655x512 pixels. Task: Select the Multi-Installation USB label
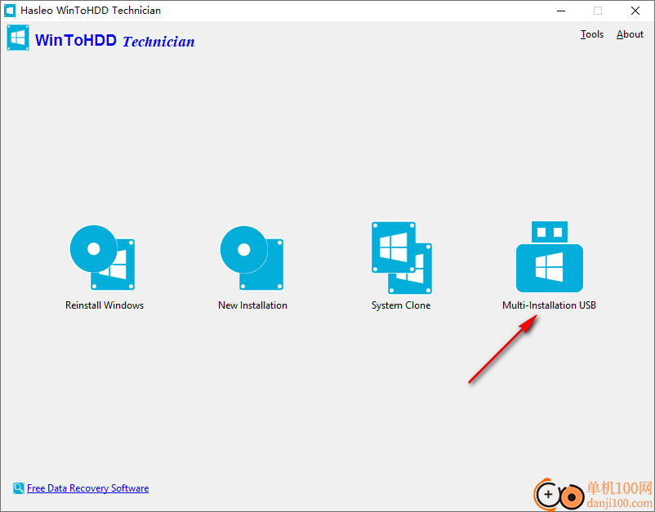click(x=550, y=305)
